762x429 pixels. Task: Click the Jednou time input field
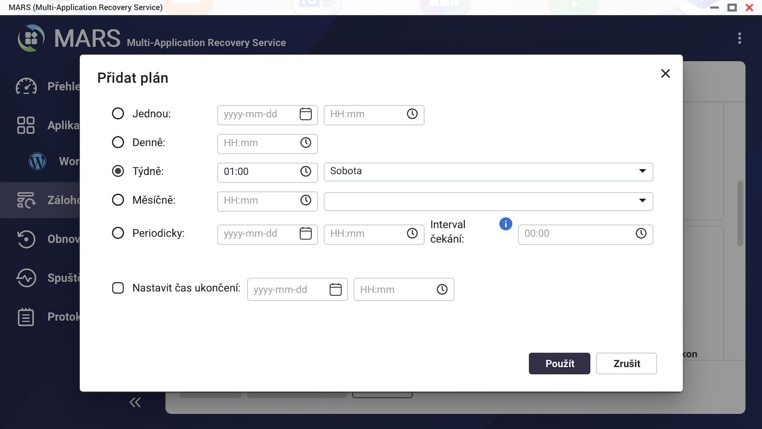point(374,115)
